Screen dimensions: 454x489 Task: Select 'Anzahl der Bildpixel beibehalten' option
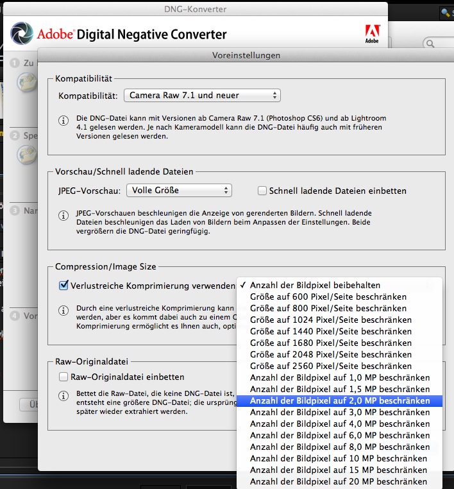[339, 285]
